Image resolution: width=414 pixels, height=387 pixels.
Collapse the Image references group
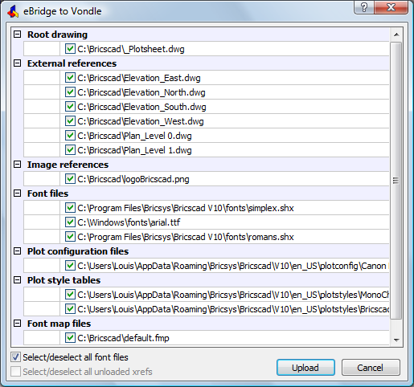(18, 165)
